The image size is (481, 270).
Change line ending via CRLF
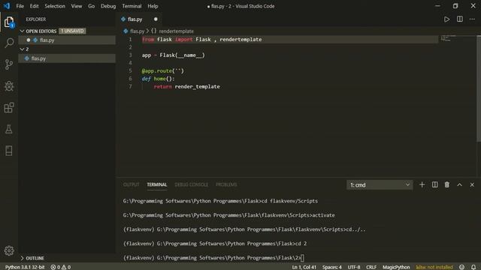pyautogui.click(x=371, y=267)
